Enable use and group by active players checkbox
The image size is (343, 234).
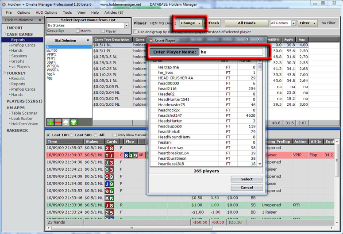coord(135,31)
